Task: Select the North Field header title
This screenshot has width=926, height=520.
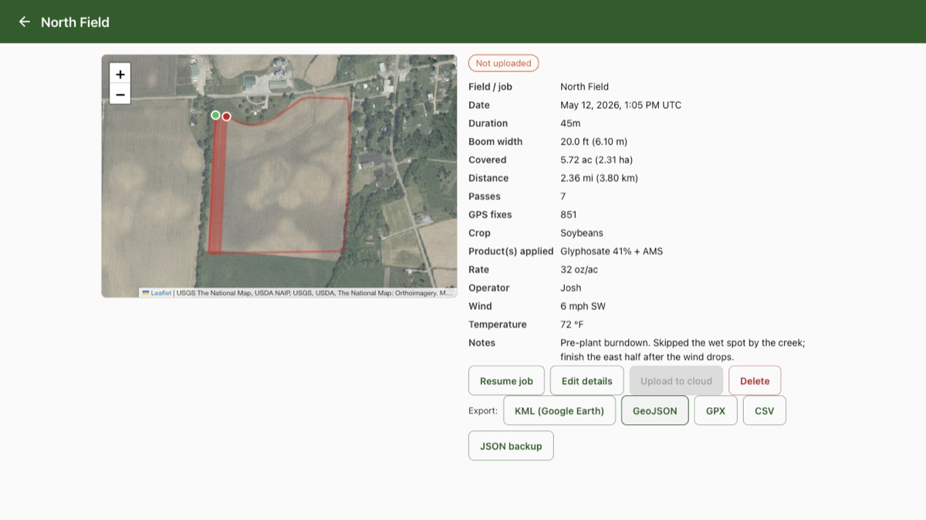Action: pyautogui.click(x=75, y=22)
